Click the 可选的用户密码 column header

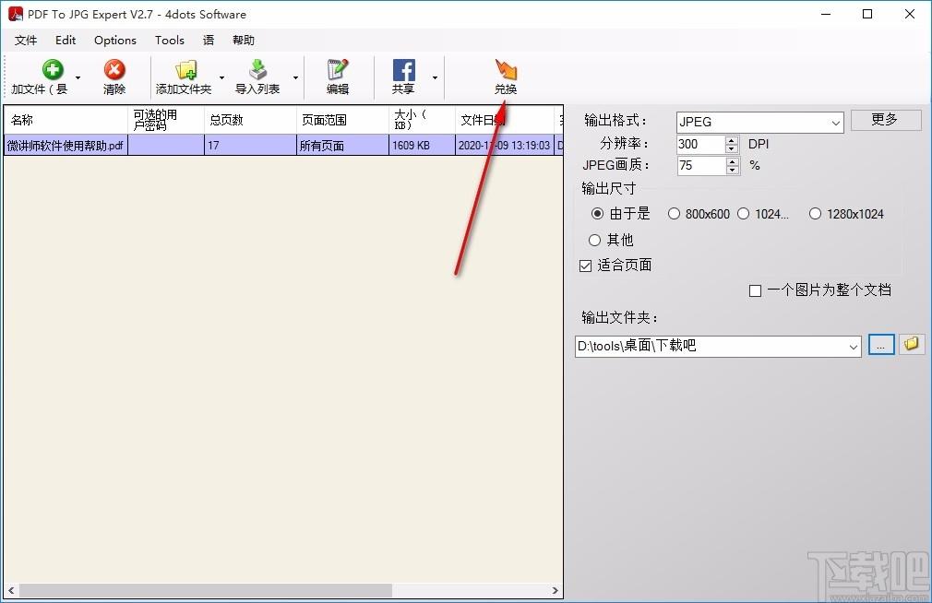click(166, 120)
